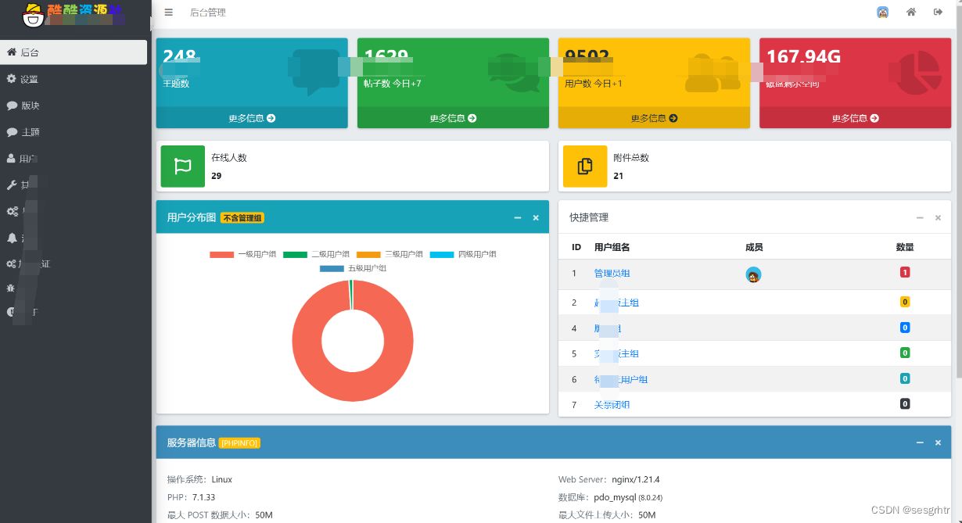
Task: Toggle the 二级用户组 legend entry
Action: 316,254
